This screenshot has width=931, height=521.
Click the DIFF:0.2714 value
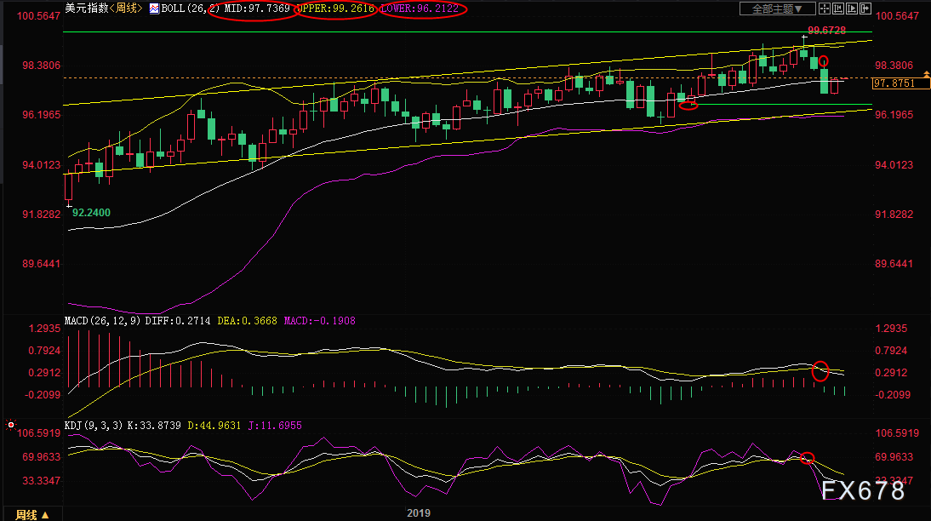(x=178, y=321)
